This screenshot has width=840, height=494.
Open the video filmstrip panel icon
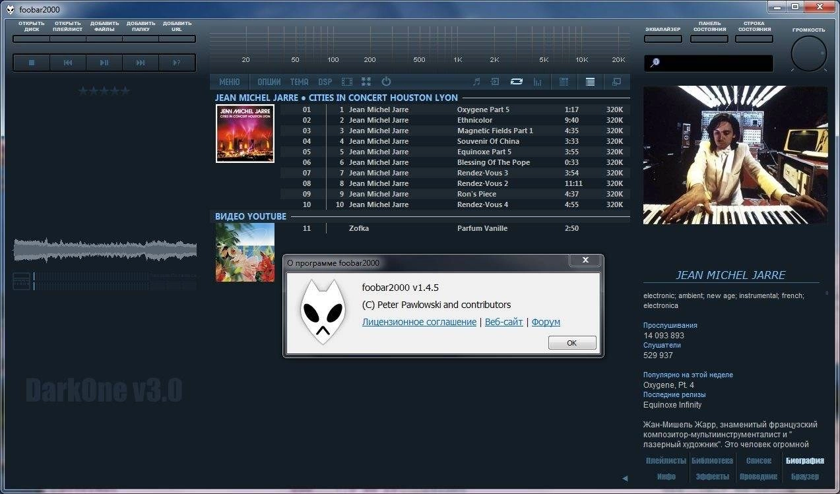click(x=346, y=82)
